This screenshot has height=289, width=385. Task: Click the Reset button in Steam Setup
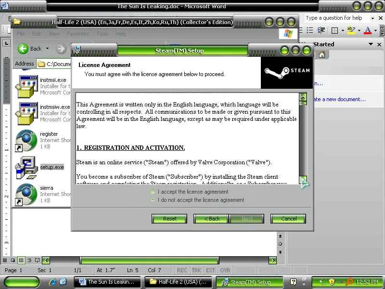coord(169,219)
